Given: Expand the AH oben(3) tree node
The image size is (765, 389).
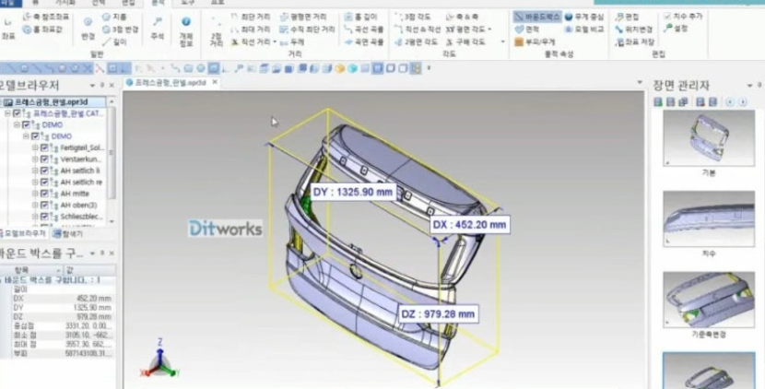Looking at the screenshot, I should click(35, 205).
